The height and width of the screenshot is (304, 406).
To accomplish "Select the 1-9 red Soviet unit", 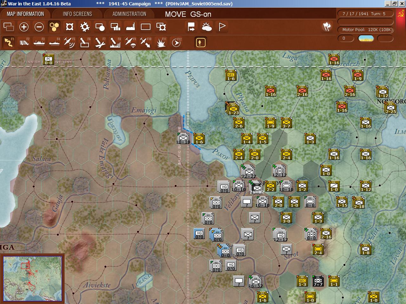I will click(x=358, y=75).
